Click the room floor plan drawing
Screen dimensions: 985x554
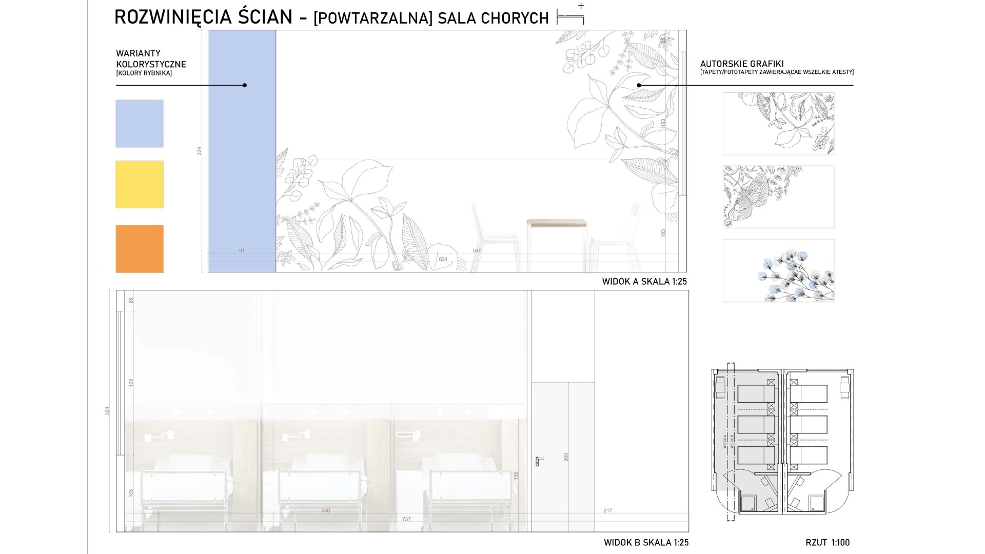(x=782, y=442)
